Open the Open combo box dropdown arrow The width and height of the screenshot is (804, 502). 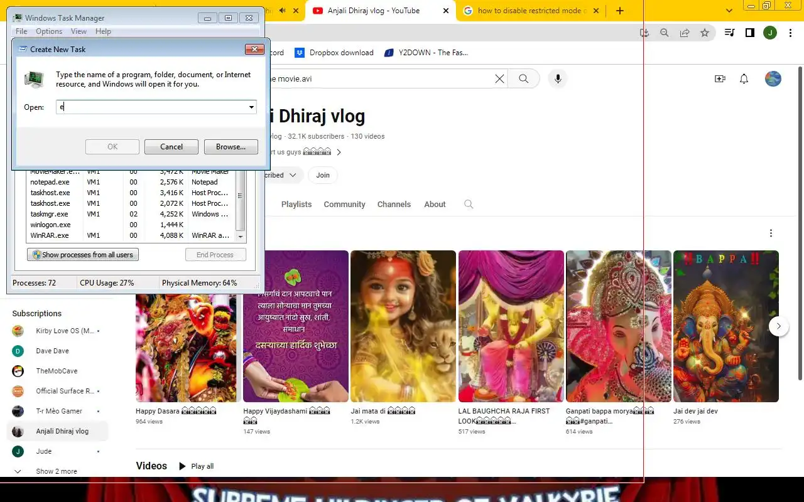coord(251,107)
